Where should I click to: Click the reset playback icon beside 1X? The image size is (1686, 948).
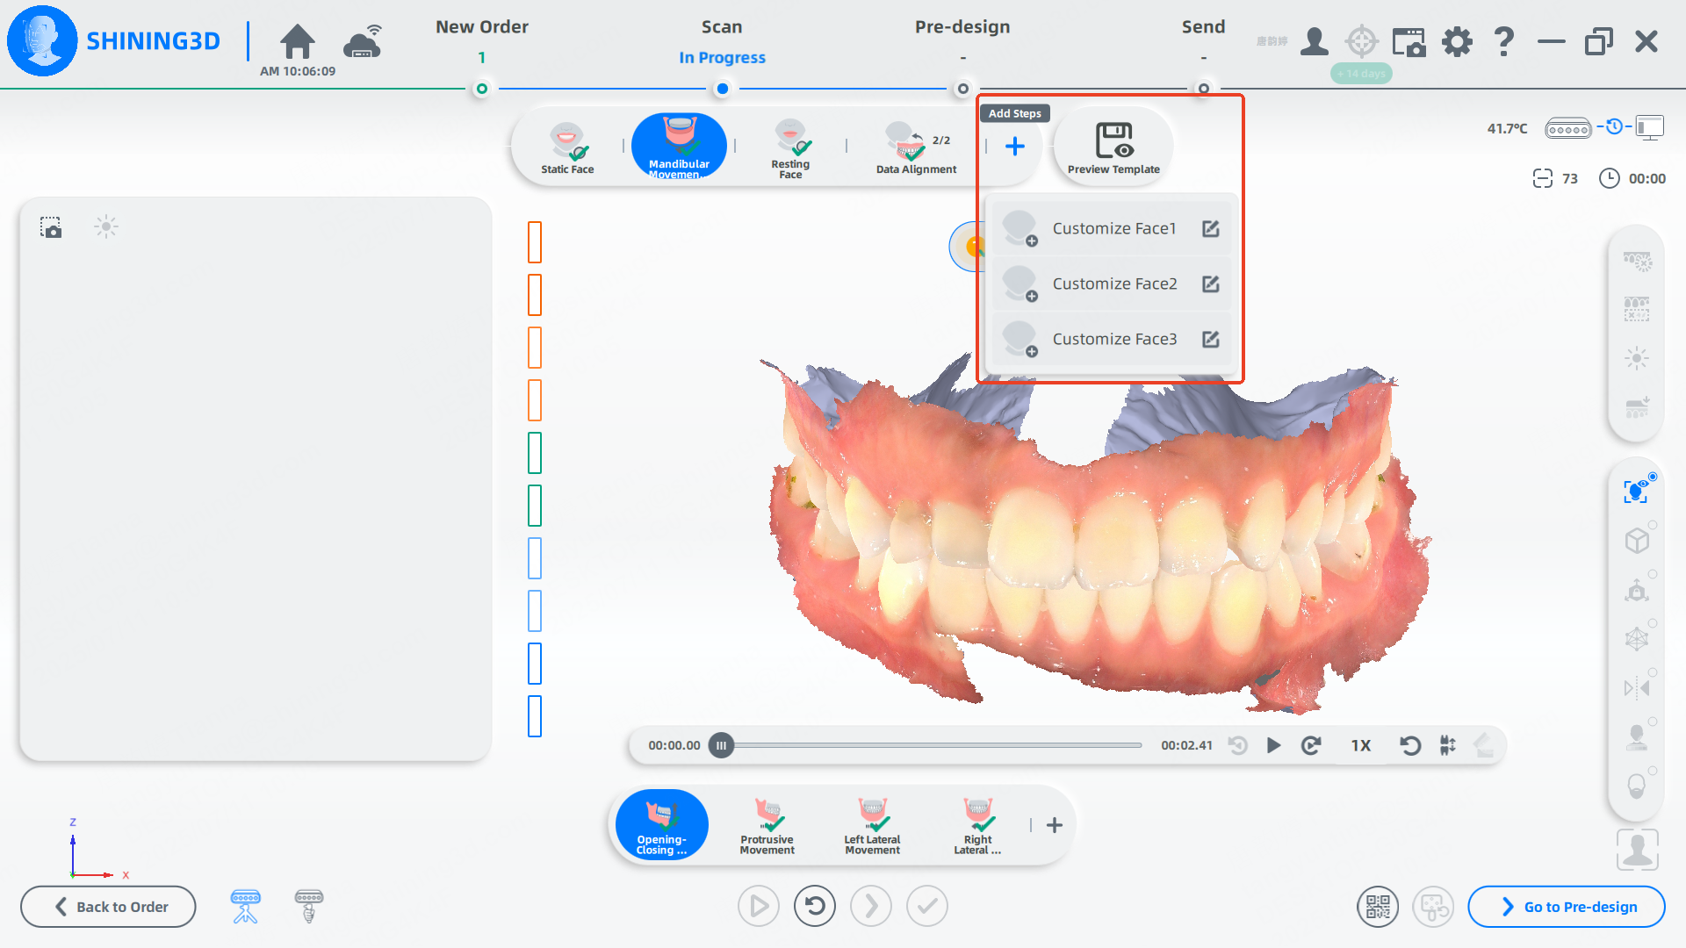(1409, 745)
